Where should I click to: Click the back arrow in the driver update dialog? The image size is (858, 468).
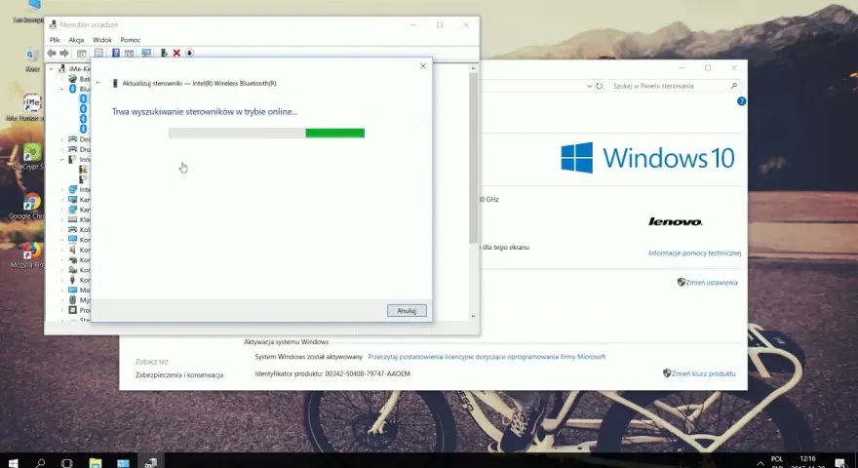tap(98, 83)
